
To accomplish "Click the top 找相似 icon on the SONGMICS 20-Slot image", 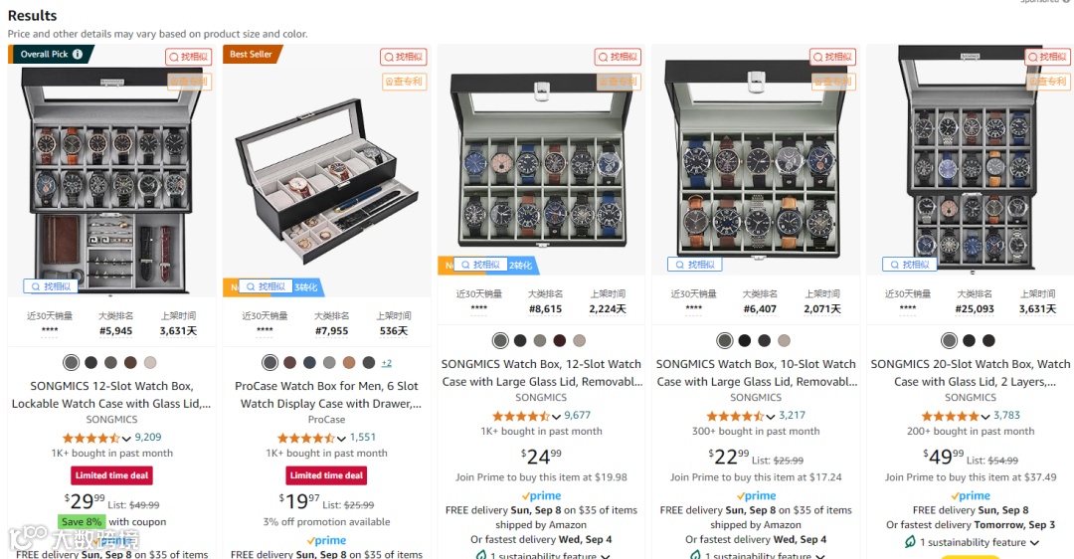I will (1048, 57).
